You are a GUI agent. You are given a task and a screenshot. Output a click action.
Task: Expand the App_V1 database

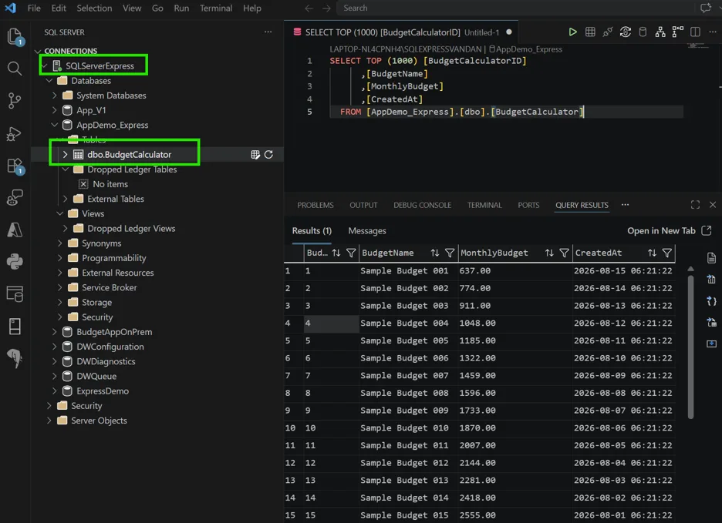point(54,110)
